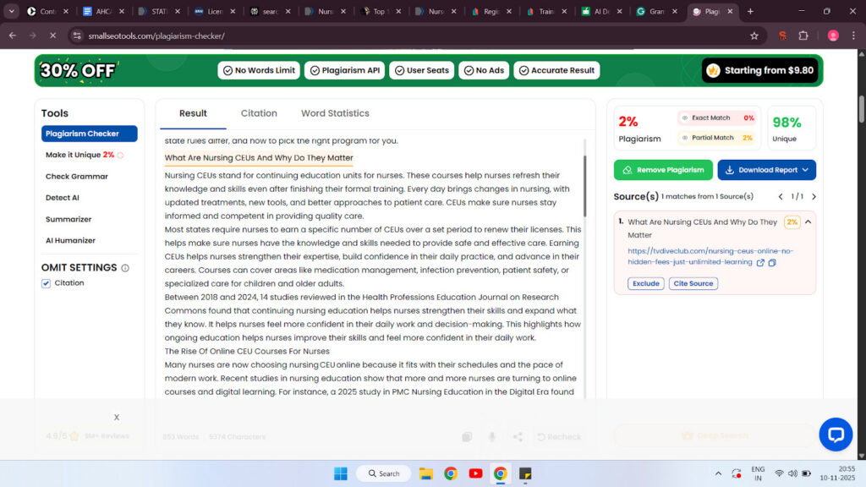
Task: Open the browser Extensions puzzle icon
Action: click(x=803, y=36)
